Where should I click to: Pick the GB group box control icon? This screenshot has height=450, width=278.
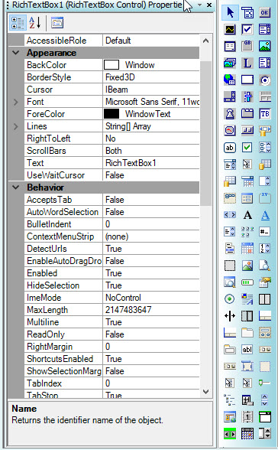[247, 46]
